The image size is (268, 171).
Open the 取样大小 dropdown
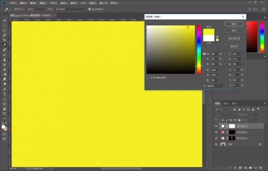click(x=36, y=9)
